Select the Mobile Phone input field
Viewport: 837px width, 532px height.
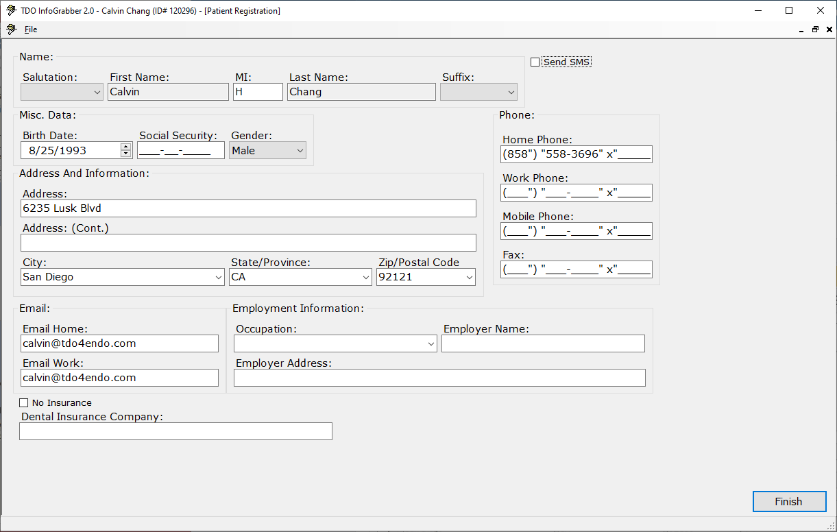coord(576,231)
